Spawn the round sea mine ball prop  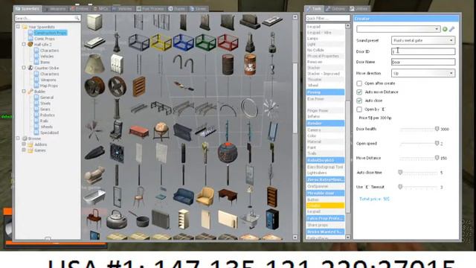coord(228,153)
